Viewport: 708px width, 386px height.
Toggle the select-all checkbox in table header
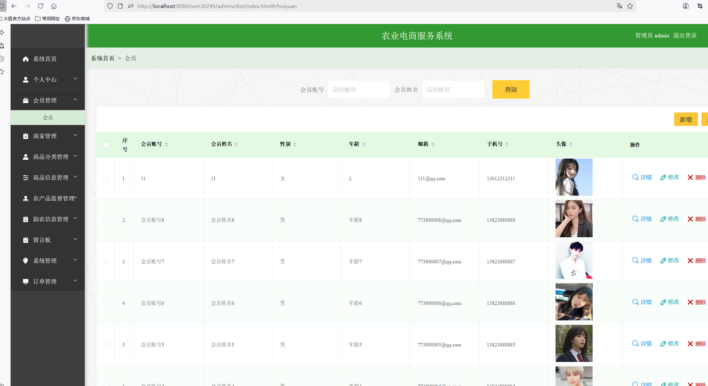click(x=106, y=145)
